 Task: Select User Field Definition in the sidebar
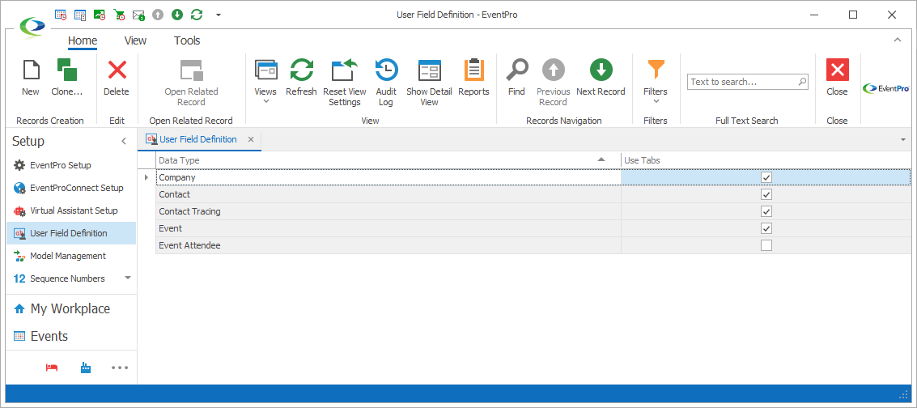coord(70,233)
